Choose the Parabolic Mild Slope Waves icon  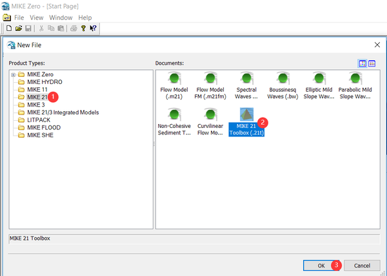(x=355, y=78)
